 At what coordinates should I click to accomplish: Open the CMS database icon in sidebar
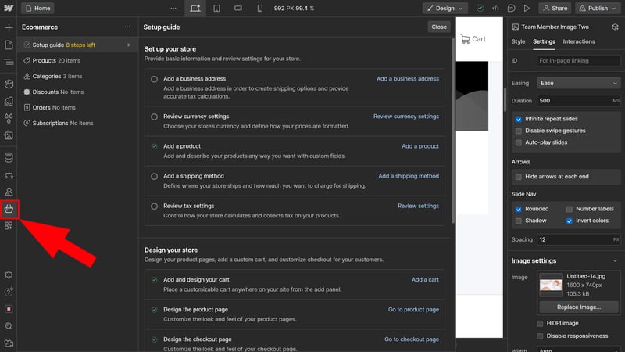9,158
